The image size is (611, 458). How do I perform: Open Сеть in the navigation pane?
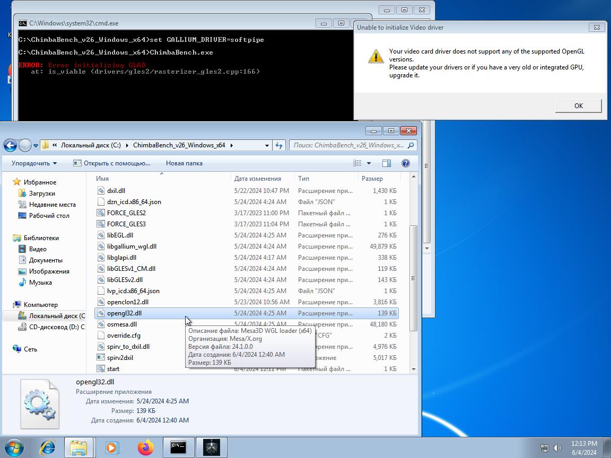(x=30, y=349)
